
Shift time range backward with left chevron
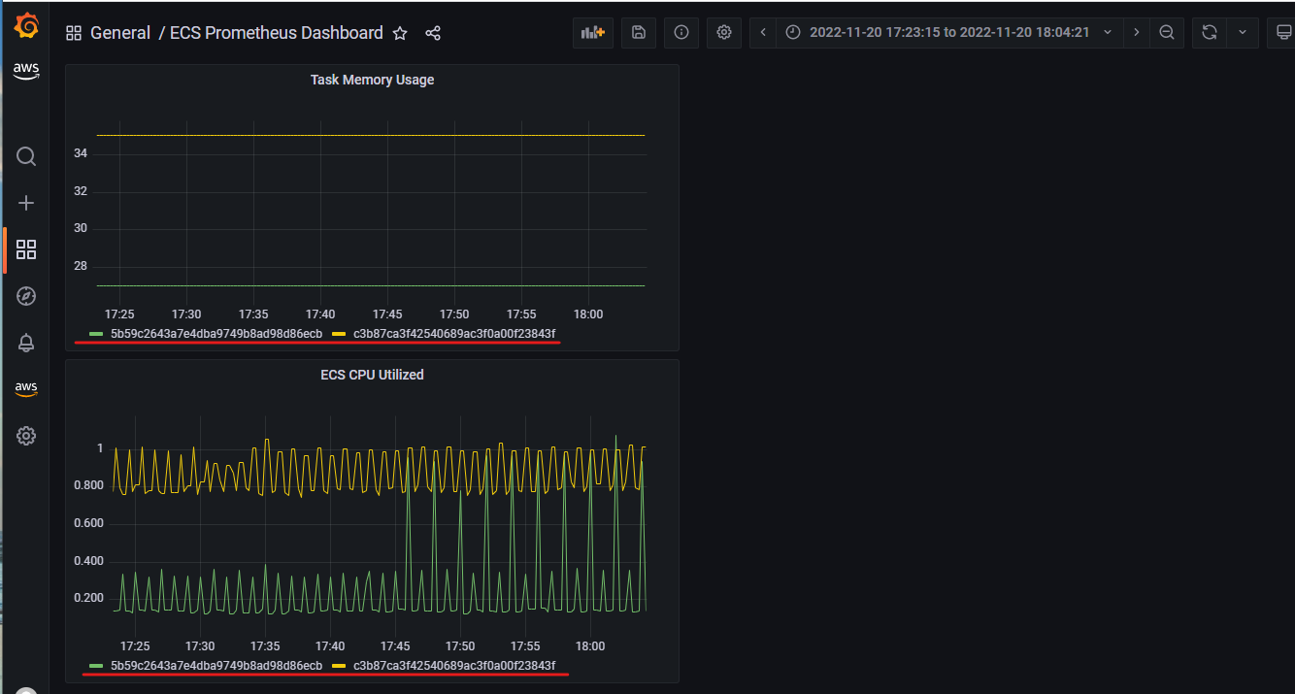(763, 33)
